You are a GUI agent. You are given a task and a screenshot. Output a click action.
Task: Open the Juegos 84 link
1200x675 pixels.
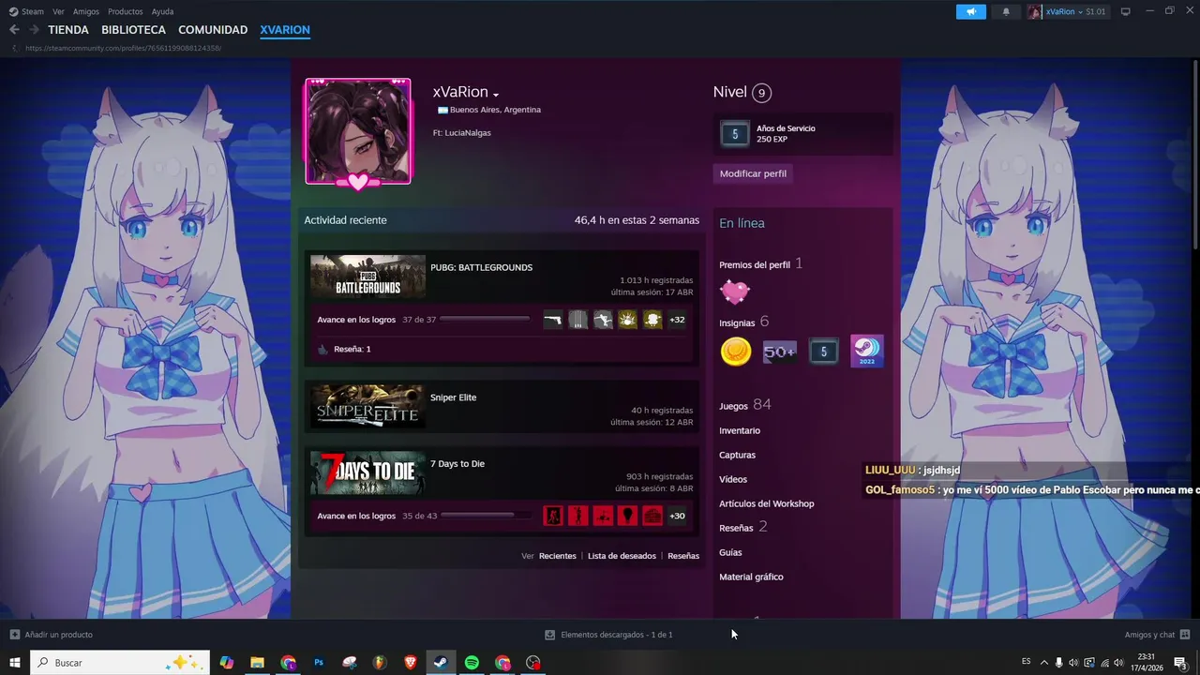[x=745, y=405]
